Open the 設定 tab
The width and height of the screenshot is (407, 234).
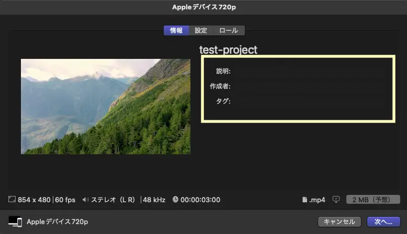[x=201, y=31]
